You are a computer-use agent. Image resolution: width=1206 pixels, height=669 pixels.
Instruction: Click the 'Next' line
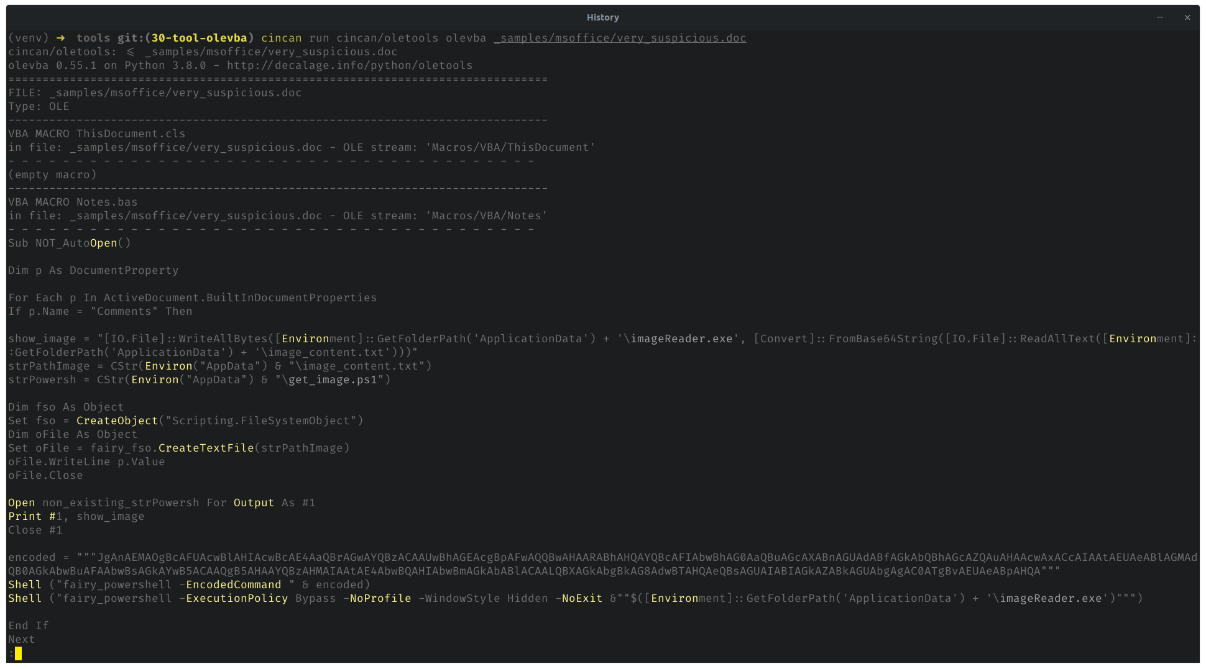click(x=22, y=640)
